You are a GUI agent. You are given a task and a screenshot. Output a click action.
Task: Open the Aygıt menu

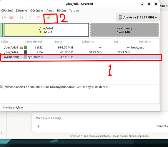(x=50, y=11)
